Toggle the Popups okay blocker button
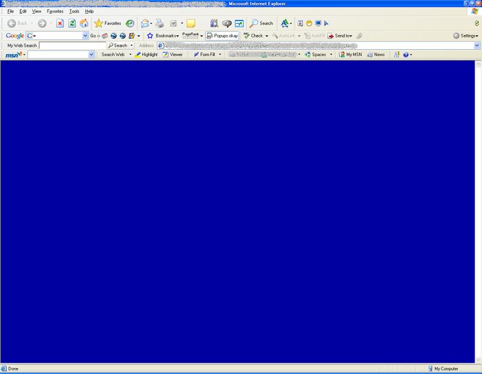The image size is (482, 374). pos(222,36)
